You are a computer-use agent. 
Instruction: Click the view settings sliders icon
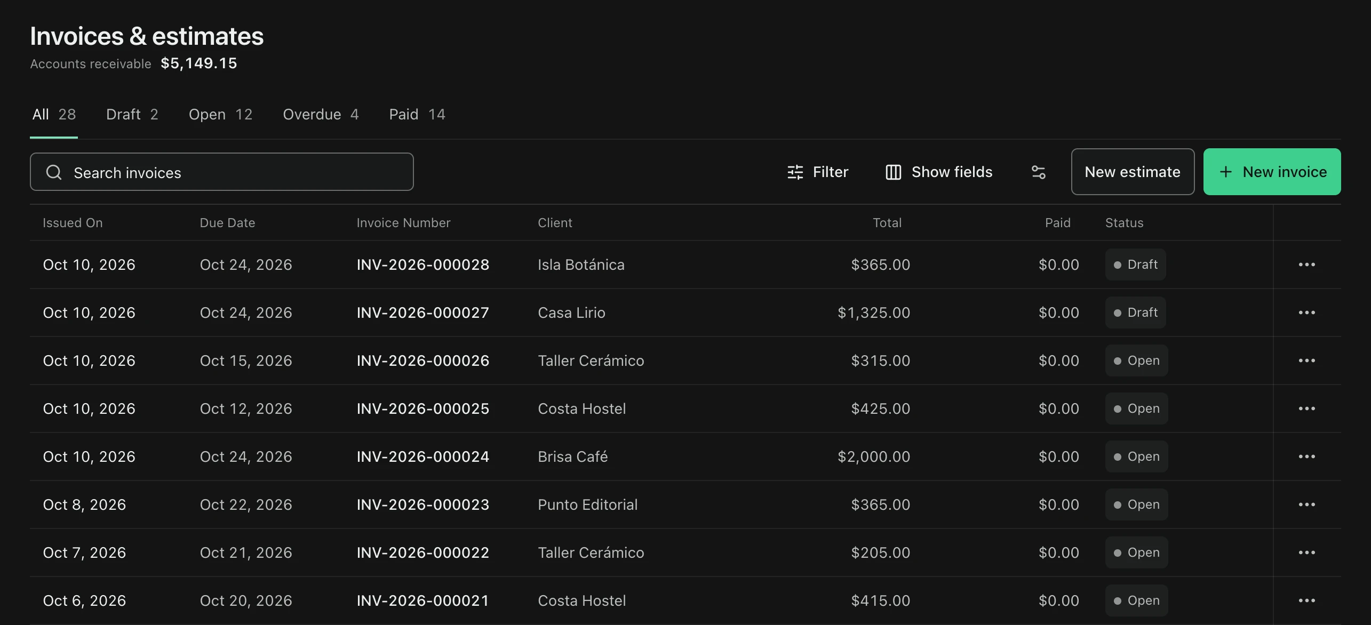pyautogui.click(x=1038, y=172)
